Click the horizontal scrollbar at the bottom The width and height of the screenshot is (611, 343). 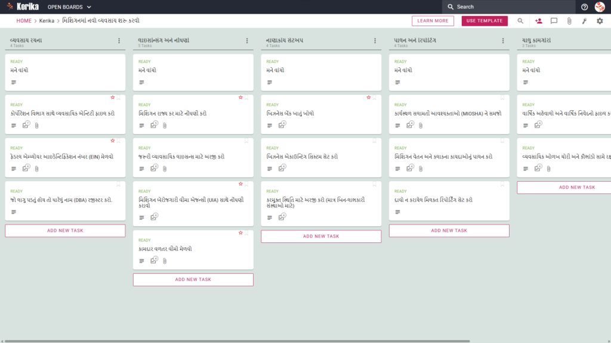coord(237,341)
